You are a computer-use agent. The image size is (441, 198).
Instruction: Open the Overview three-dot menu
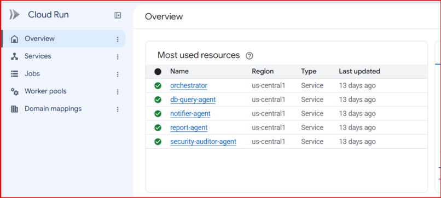click(118, 39)
